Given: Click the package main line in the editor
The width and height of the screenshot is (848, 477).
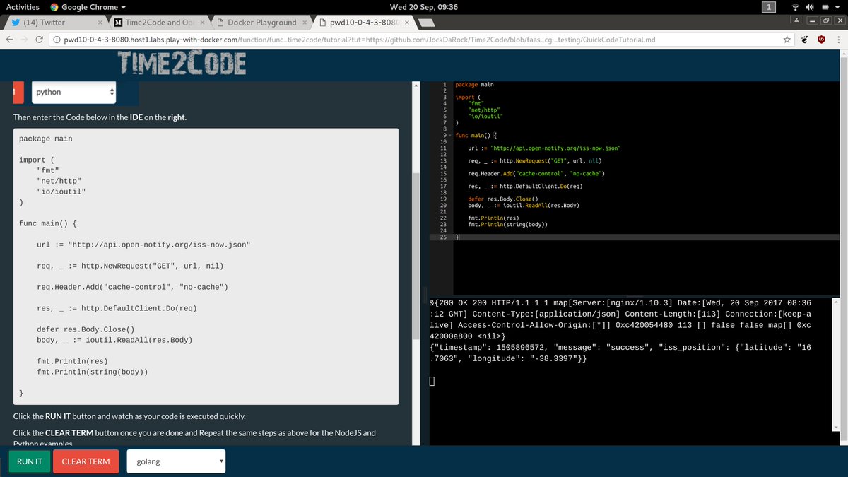Looking at the screenshot, I should point(474,84).
